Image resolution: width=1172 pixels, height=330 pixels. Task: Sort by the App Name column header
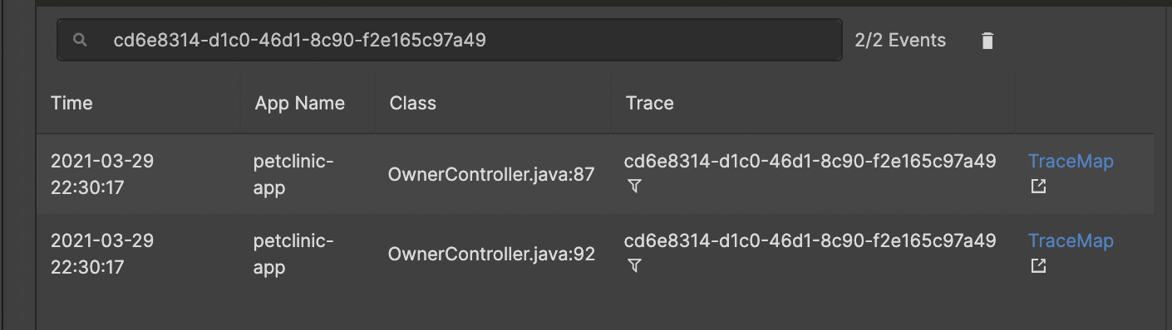[x=300, y=103]
